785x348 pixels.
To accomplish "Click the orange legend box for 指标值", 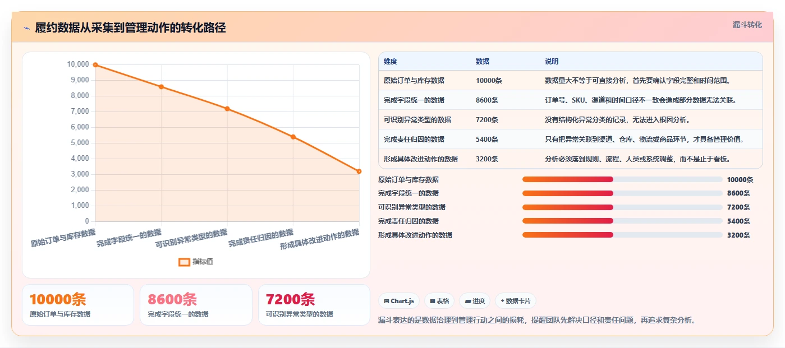I will pyautogui.click(x=184, y=262).
